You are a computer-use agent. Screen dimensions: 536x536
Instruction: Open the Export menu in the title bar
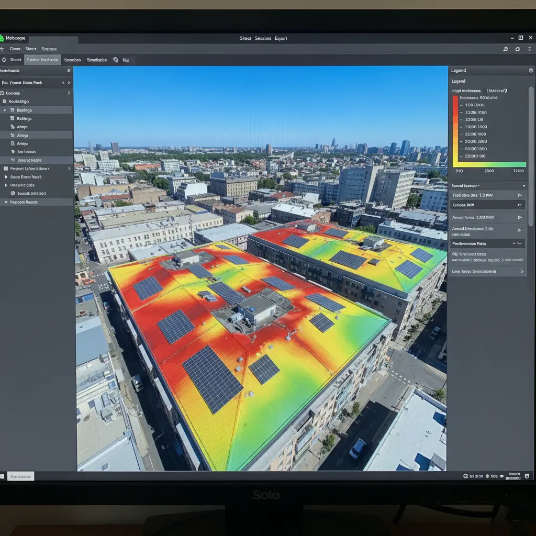pos(281,38)
